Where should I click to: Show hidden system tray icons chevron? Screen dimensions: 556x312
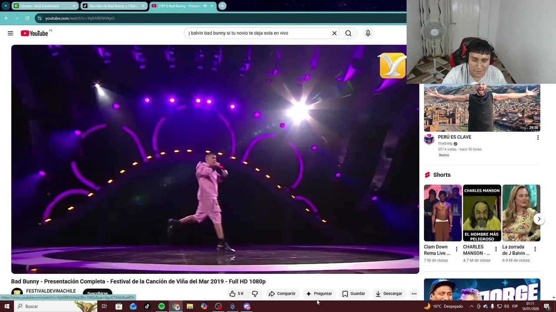point(472,306)
